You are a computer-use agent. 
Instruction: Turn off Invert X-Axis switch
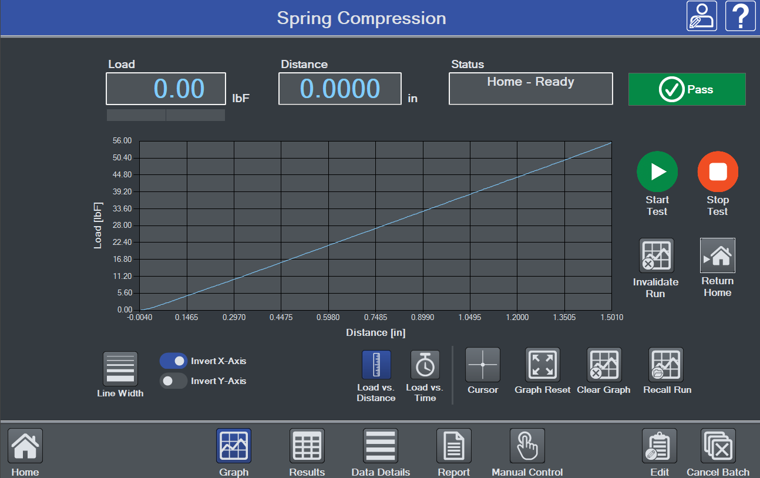(x=173, y=361)
